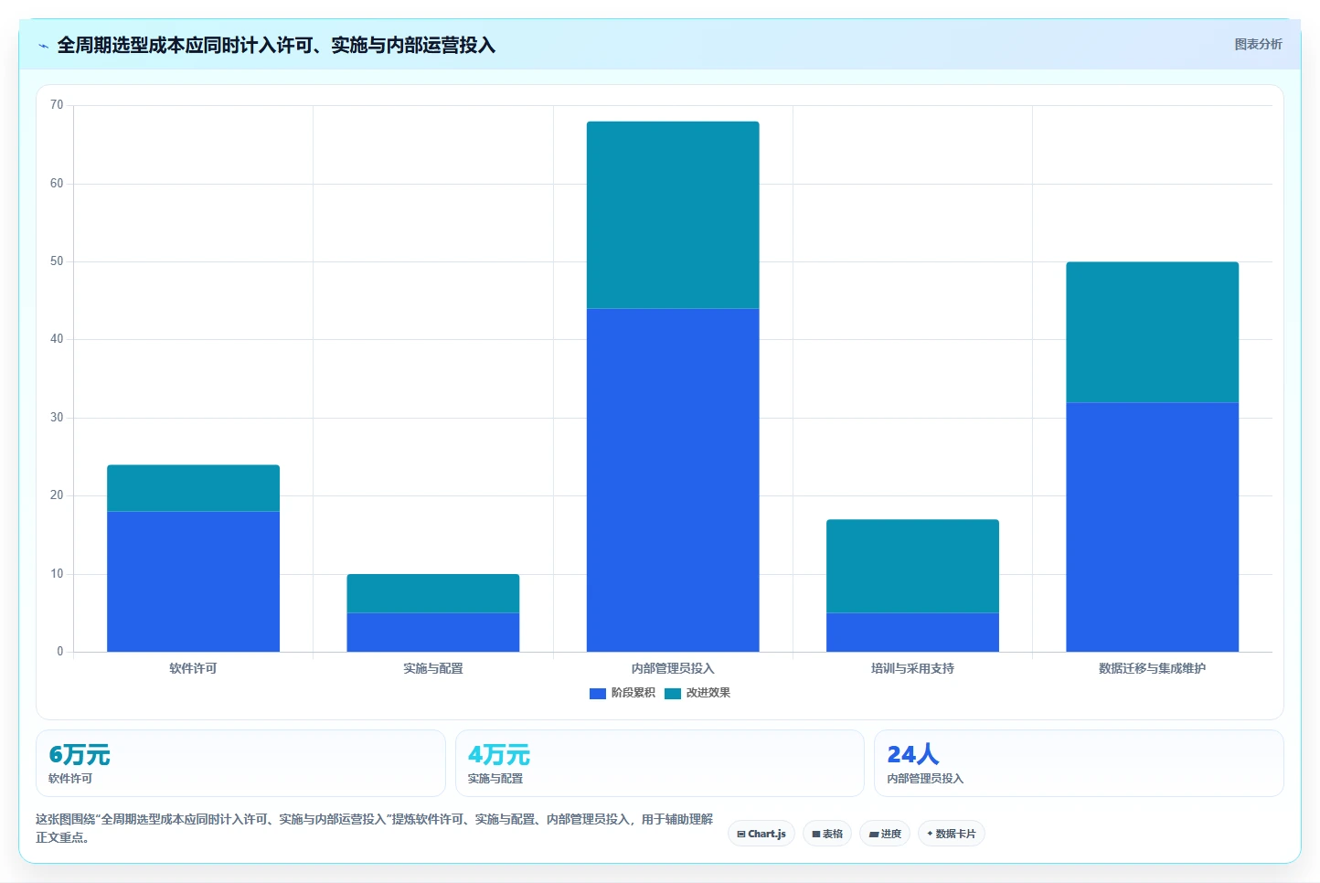Viewport: 1320px width, 883px height.
Task: Click the teal 数据迁移与集成维护 bar segment
Action: [1152, 333]
